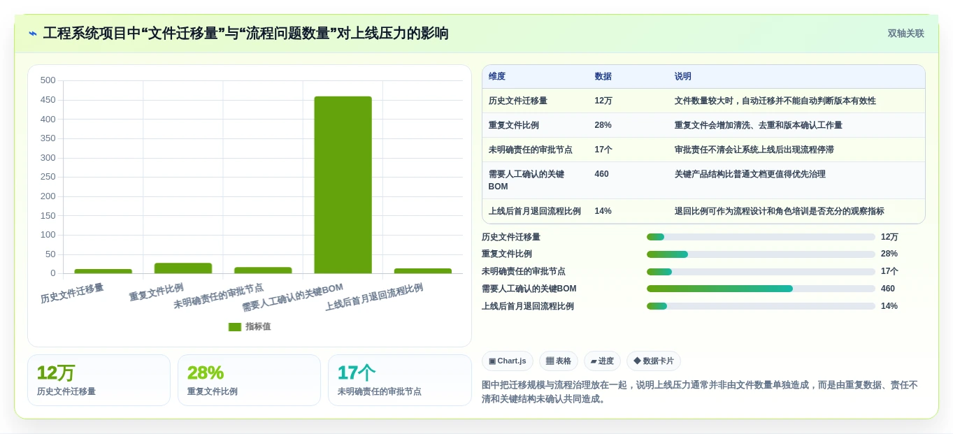Click the 460 value in the table
Viewport: 953px width, 434px height.
coord(601,174)
